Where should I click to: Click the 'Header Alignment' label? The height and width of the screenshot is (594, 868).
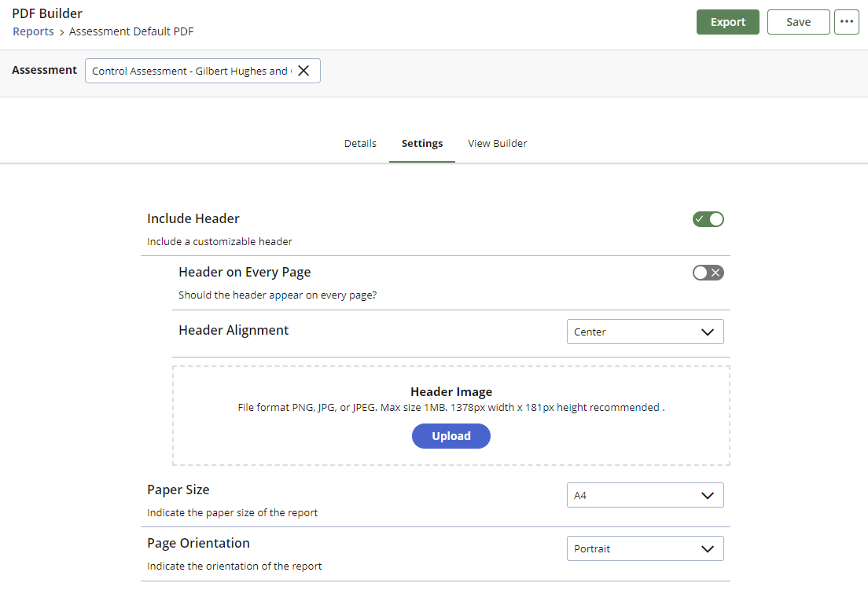pos(234,330)
